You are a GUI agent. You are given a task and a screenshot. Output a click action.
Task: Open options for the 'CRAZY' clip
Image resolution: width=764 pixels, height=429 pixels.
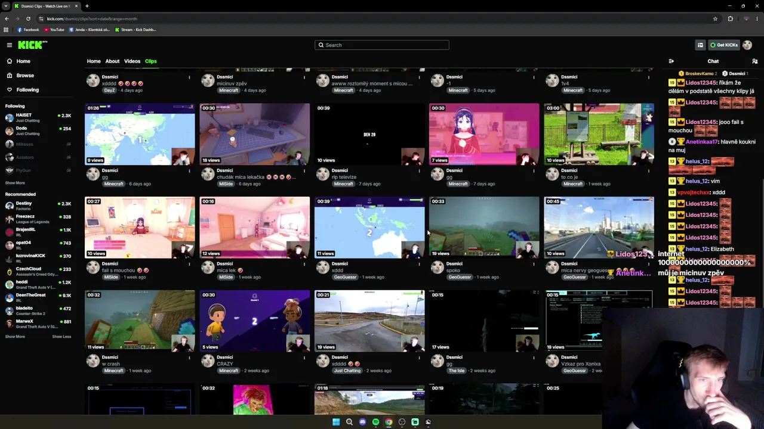pyautogui.click(x=304, y=357)
